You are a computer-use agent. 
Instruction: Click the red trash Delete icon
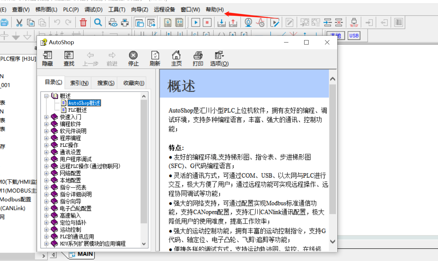[x=83, y=23]
